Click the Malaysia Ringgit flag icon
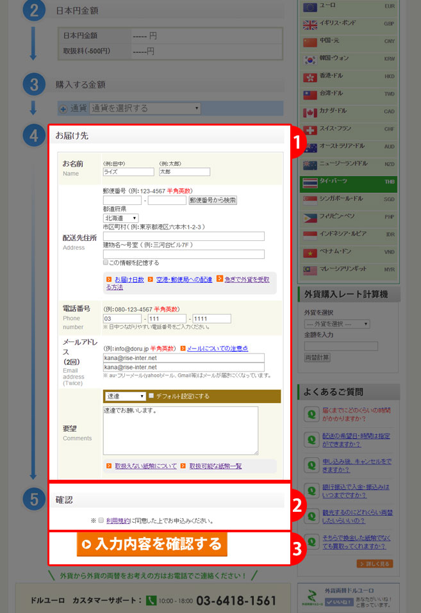The width and height of the screenshot is (421, 613). [x=310, y=270]
